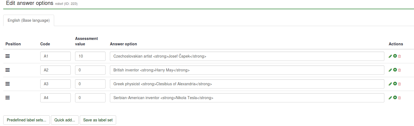Click assessment value field showing 10
Image resolution: width=414 pixels, height=126 pixels.
click(90, 56)
